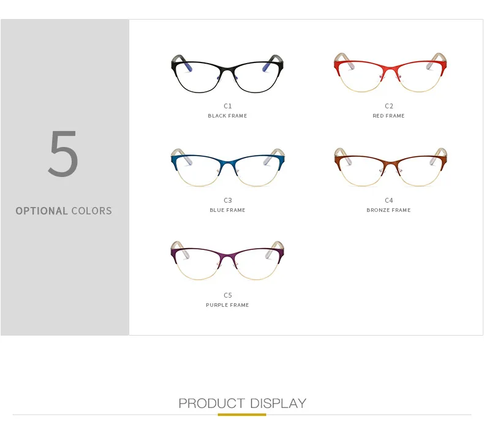Click the BLACK FRAME caption
This screenshot has width=484, height=422.
click(x=227, y=116)
